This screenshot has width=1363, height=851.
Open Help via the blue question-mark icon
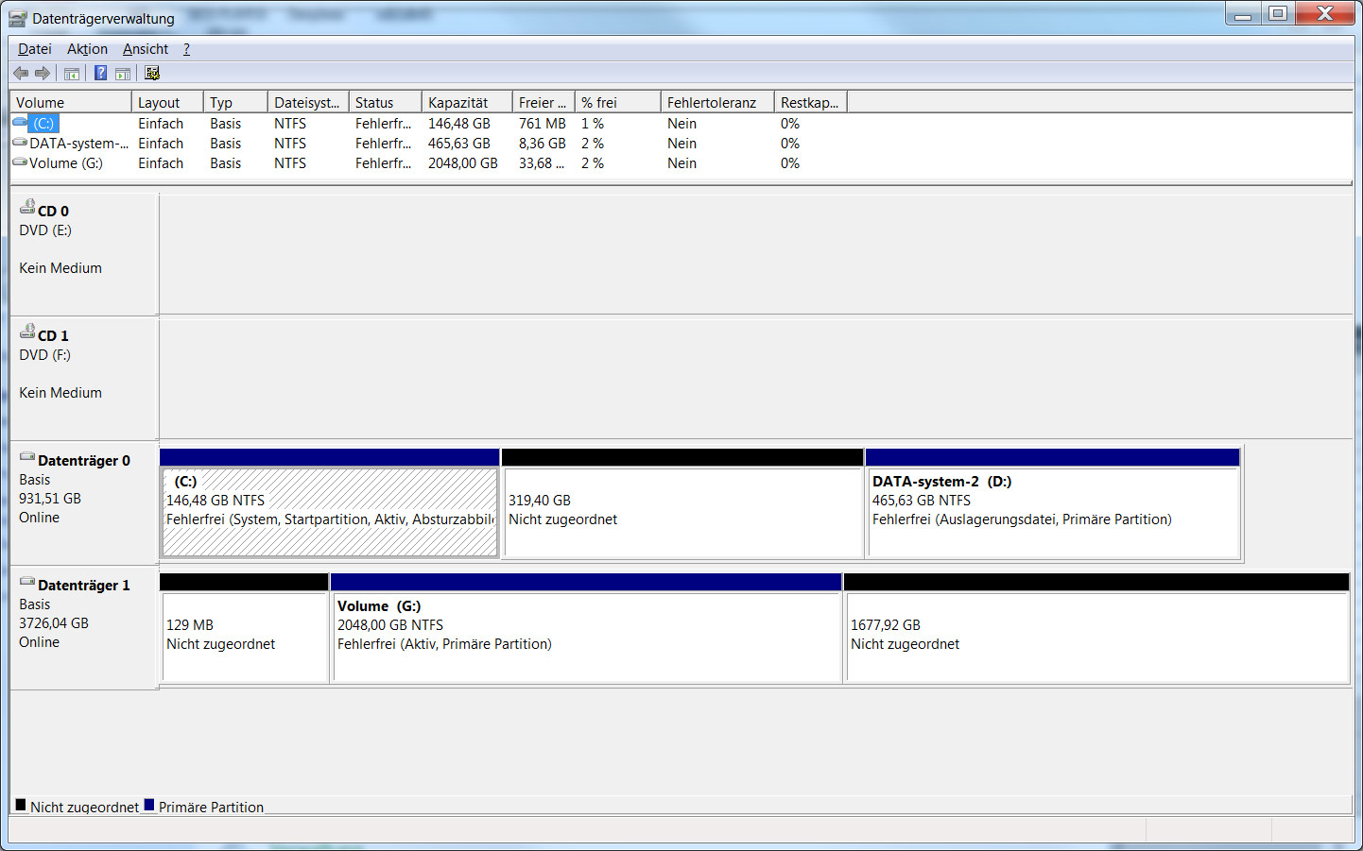[x=100, y=74]
